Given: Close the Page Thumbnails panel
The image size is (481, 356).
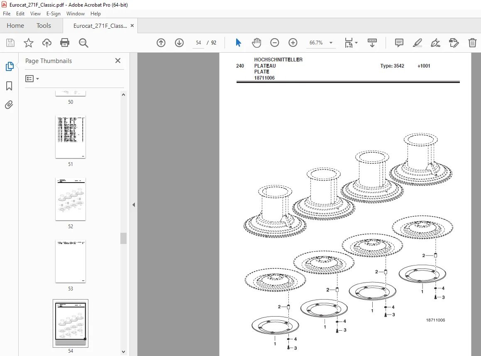Looking at the screenshot, I should tap(118, 61).
